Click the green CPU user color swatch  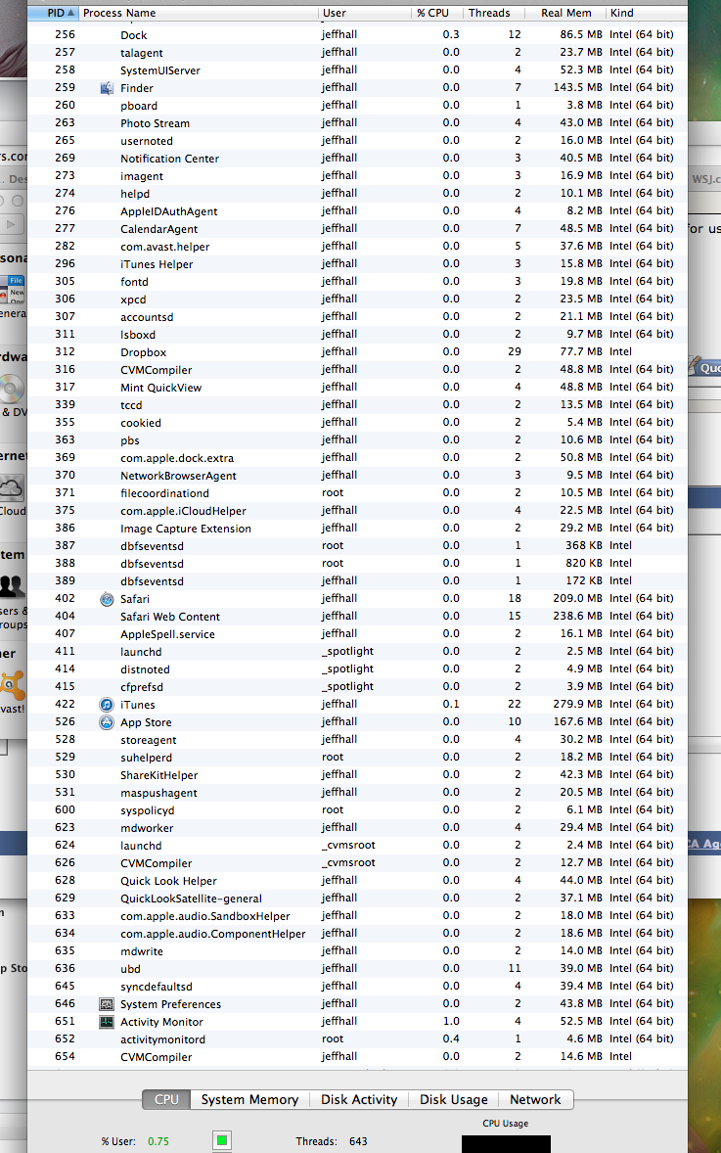point(222,1140)
